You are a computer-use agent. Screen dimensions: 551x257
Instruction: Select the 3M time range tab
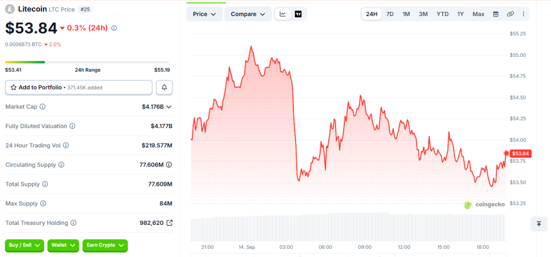click(x=423, y=14)
